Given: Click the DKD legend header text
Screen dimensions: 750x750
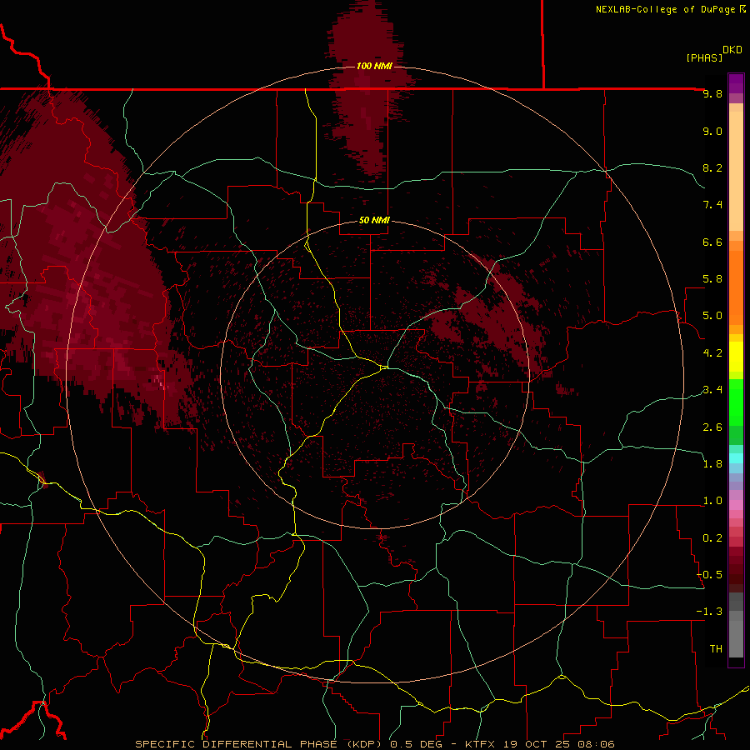Looking at the screenshot, I should 732,50.
